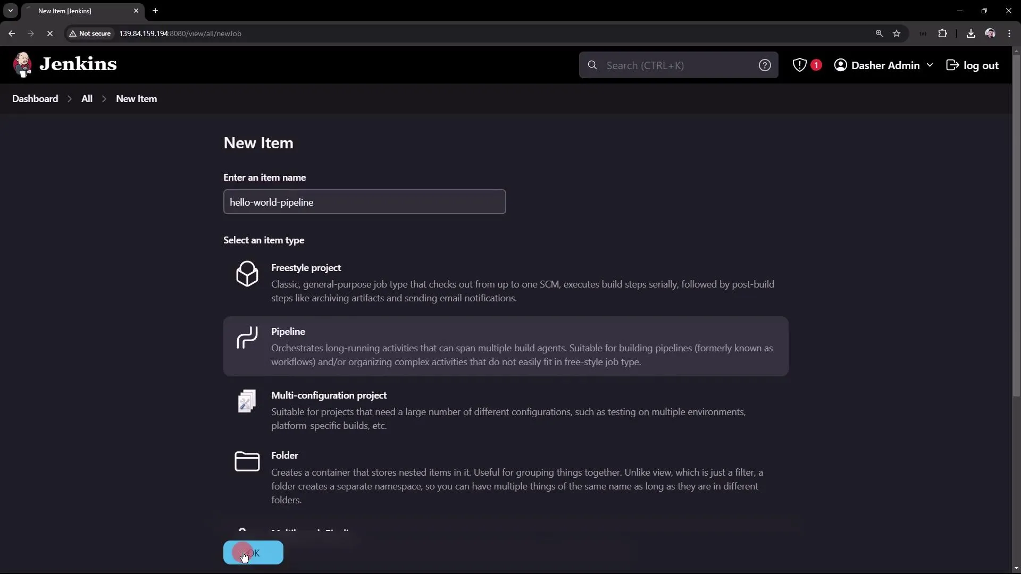This screenshot has height=574, width=1021.
Task: Click the Jenkins head logo
Action: point(22,64)
